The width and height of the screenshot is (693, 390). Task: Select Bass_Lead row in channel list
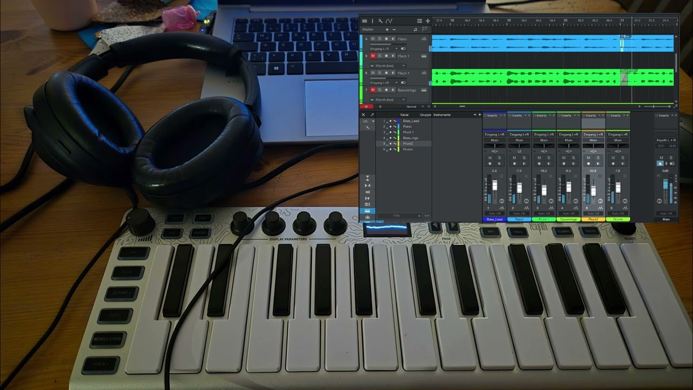(404, 121)
